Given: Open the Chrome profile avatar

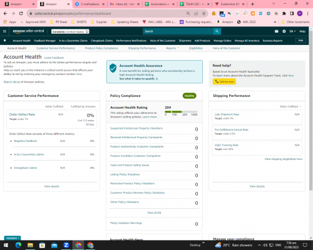Looking at the screenshot, I should [x=300, y=14].
